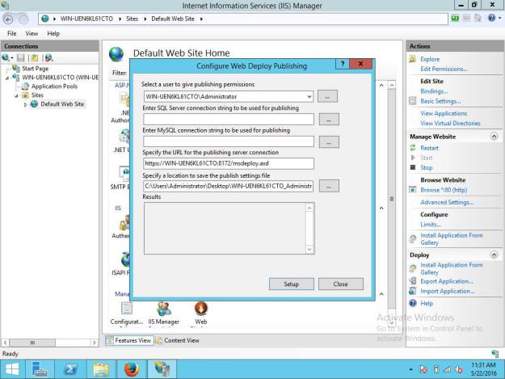Click the MySQL connection string field
Image resolution: width=505 pixels, height=379 pixels.
click(229, 141)
